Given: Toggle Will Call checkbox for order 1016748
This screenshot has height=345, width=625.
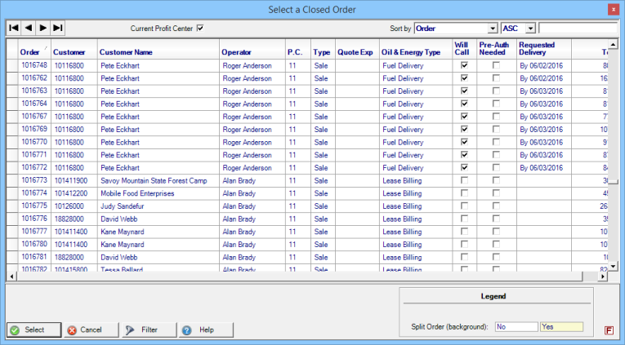Looking at the screenshot, I should [464, 65].
